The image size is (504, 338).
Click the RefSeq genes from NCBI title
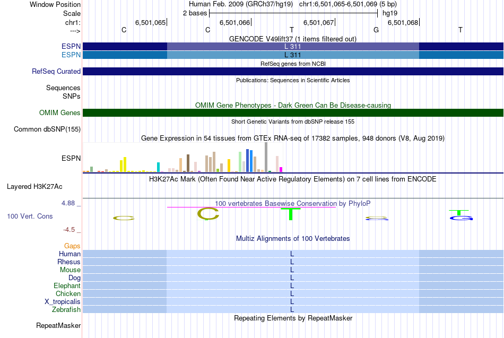pyautogui.click(x=293, y=64)
